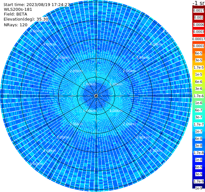Click the 1e-6 colorbar label
Screen dimensions: 205x192
pyautogui.click(x=199, y=103)
